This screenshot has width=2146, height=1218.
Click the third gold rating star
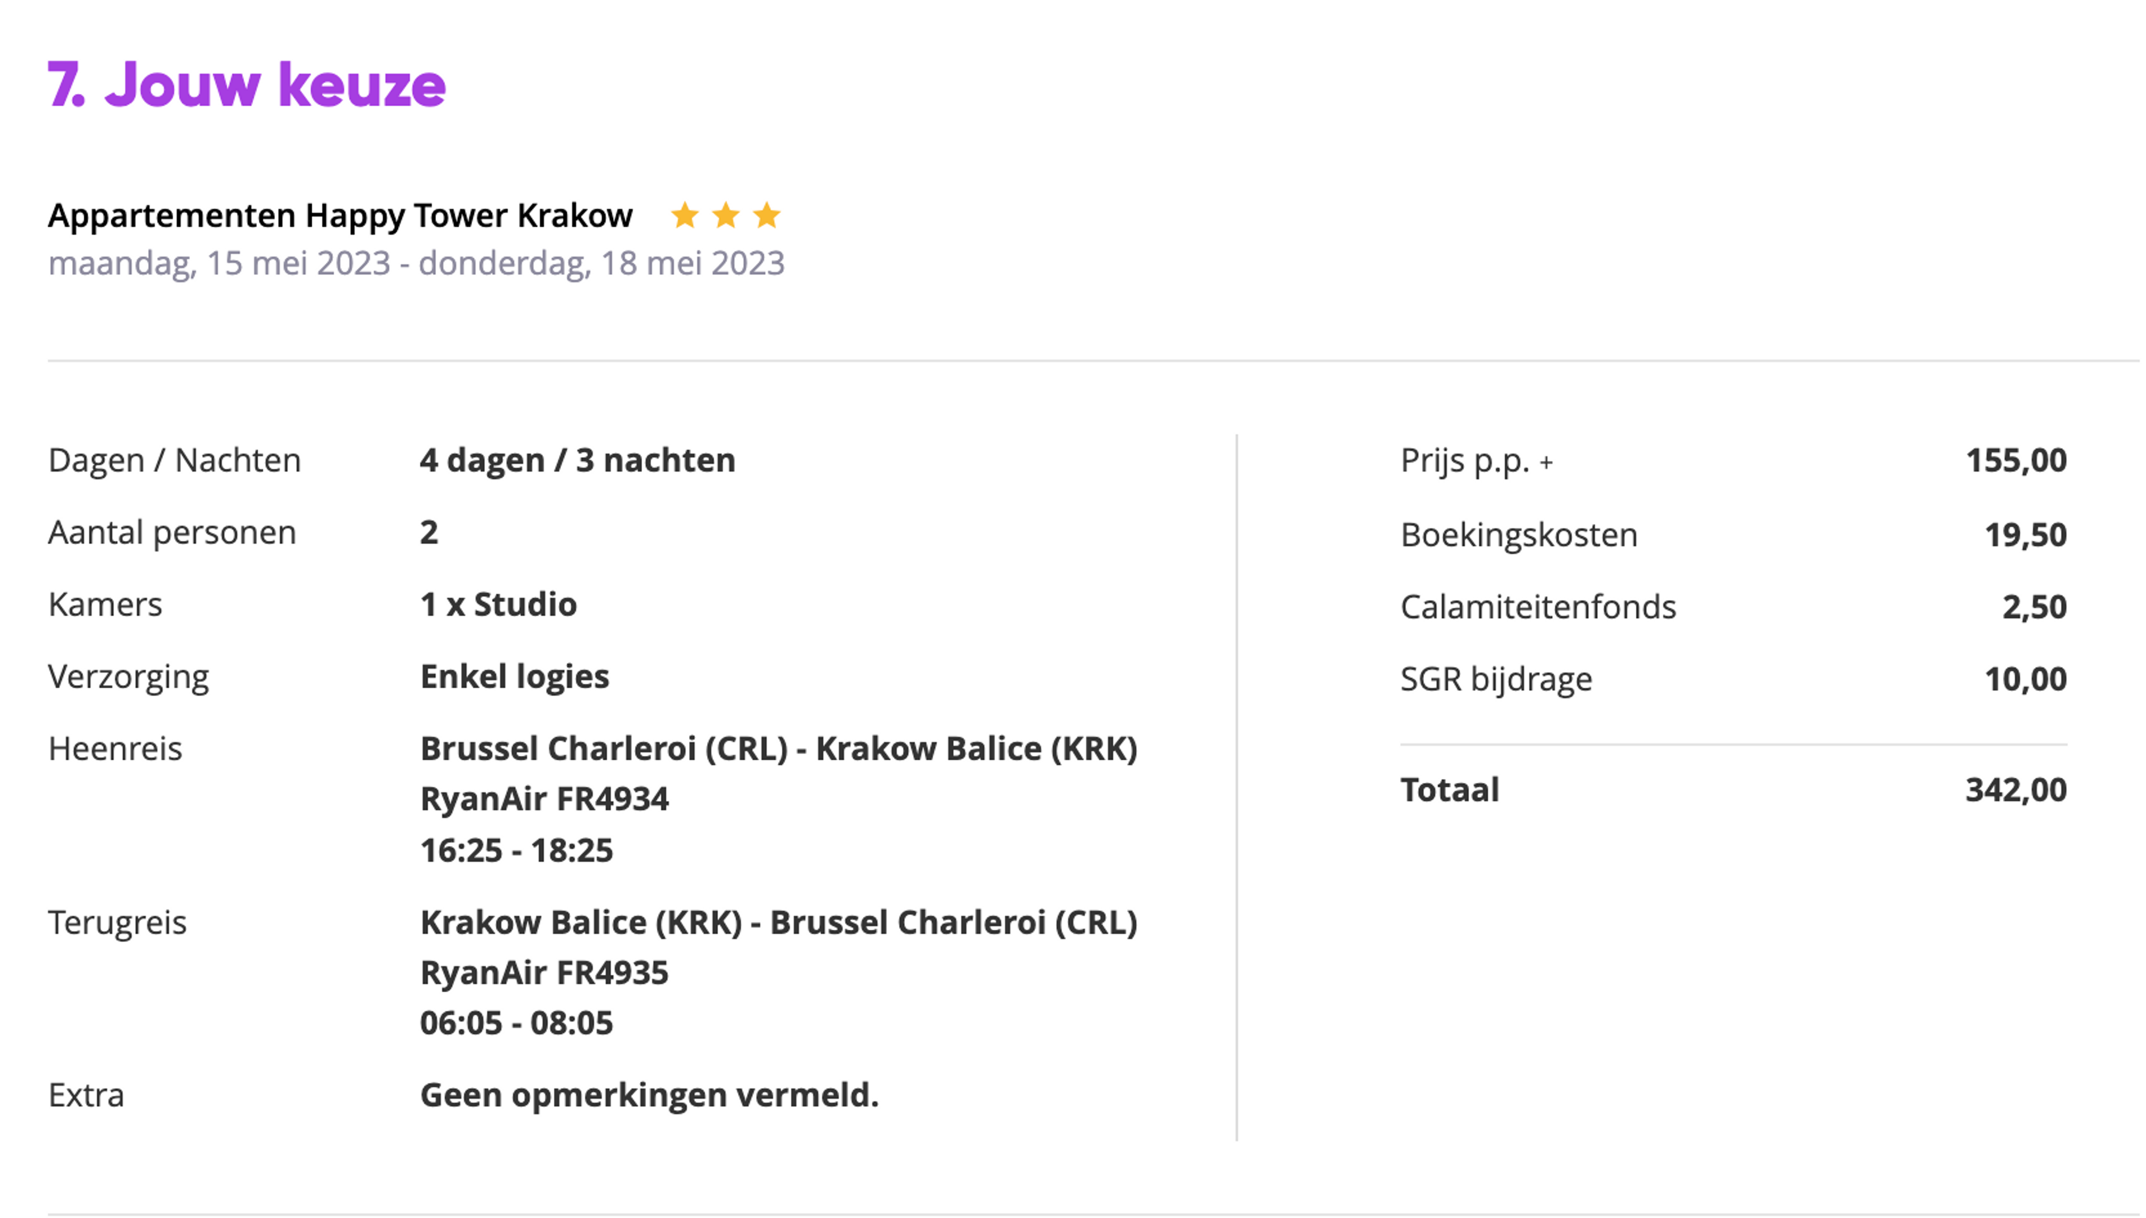coord(766,216)
